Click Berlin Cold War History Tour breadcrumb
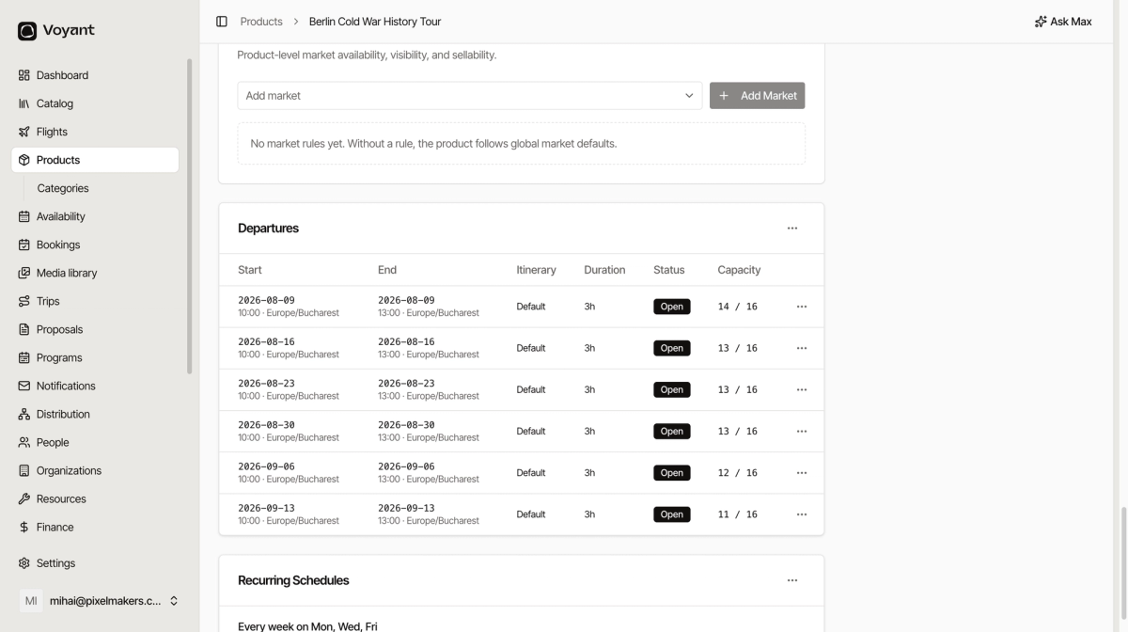The width and height of the screenshot is (1128, 632). click(x=375, y=22)
